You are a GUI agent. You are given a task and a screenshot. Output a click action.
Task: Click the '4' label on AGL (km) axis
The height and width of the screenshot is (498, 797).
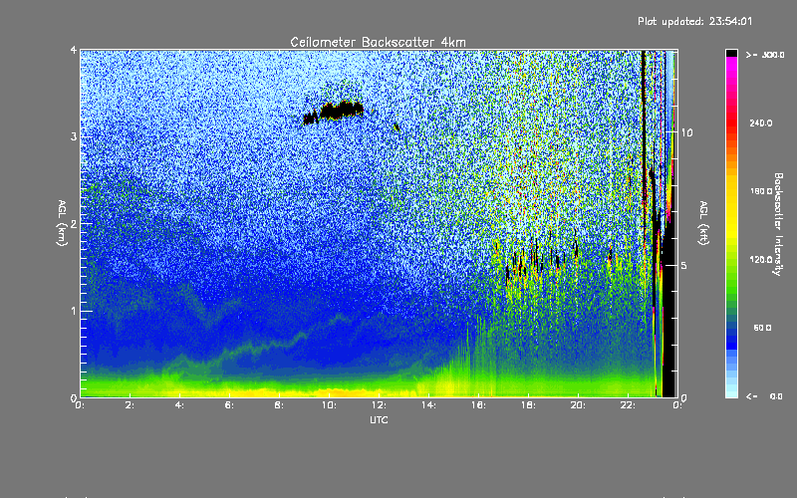[x=74, y=50]
